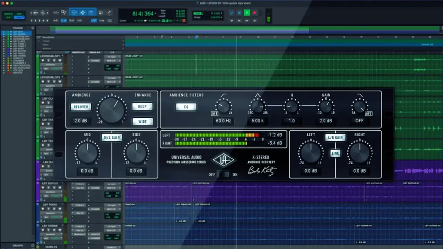Image resolution: width=443 pixels, height=249 pixels.
Task: Select the Grabber hand tool
Action: [91, 12]
